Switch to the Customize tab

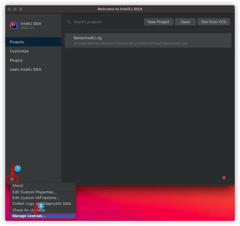click(x=33, y=51)
